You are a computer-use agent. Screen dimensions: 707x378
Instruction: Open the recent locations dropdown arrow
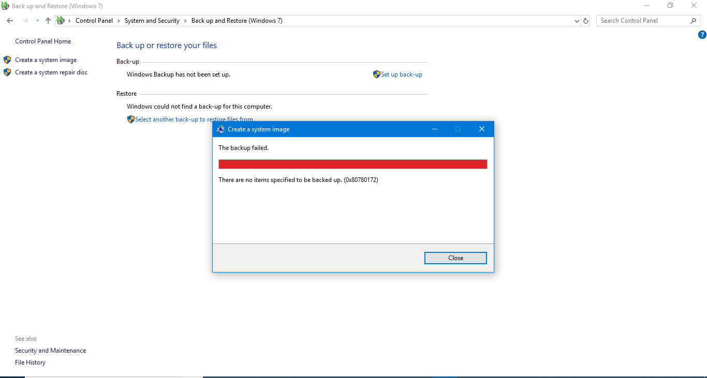37,21
